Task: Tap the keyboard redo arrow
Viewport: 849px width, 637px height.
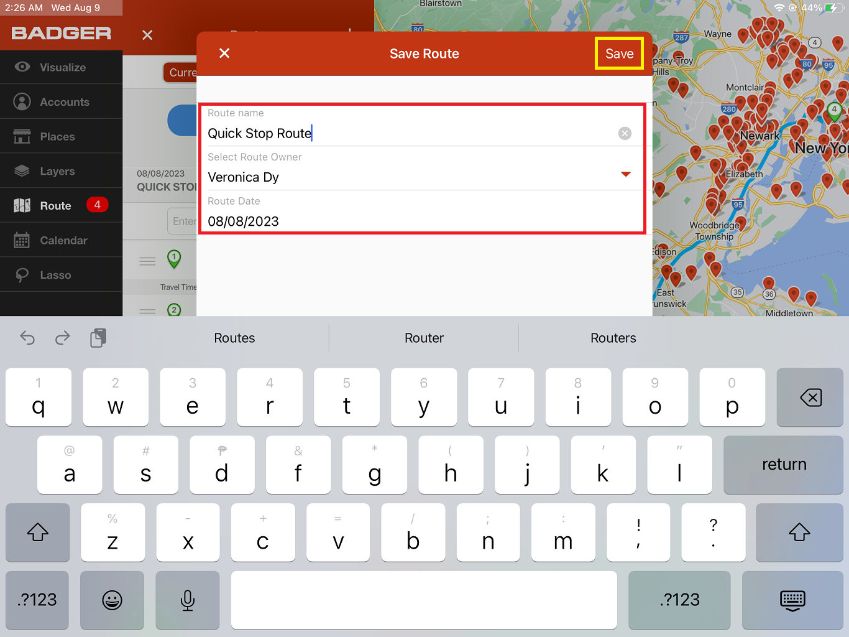Action: [63, 338]
